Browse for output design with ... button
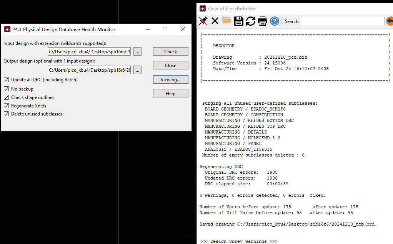The height and width of the screenshot is (244, 393). [137, 70]
